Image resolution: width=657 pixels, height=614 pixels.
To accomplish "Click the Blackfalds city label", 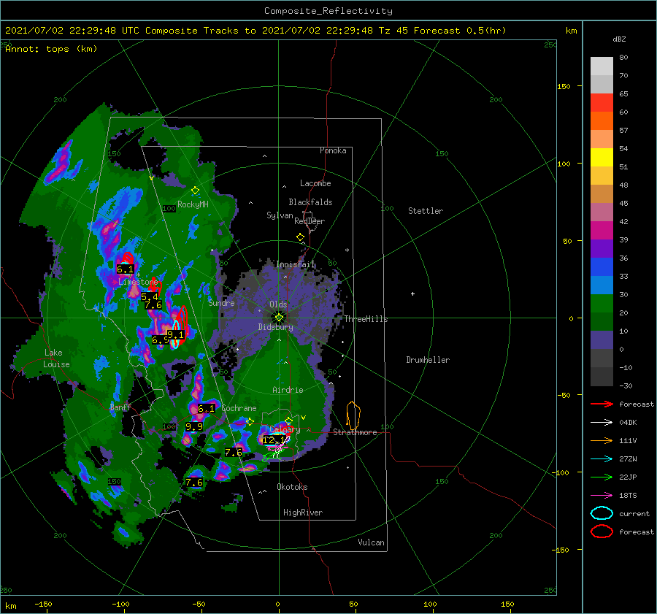I will pos(310,202).
